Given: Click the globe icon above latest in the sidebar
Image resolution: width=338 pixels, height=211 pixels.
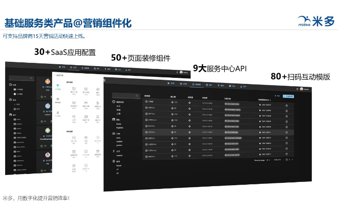Looking at the screenshot, I should [x=114, y=161].
